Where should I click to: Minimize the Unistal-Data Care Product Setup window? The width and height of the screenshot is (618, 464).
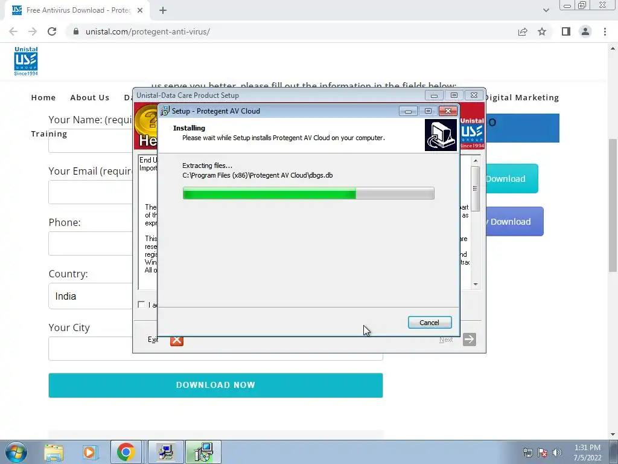tap(434, 95)
